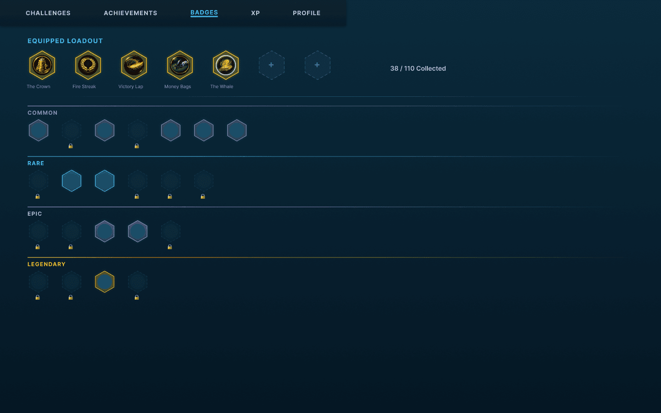The width and height of the screenshot is (661, 413).
Task: Select the last Common badge hexagon
Action: click(237, 130)
